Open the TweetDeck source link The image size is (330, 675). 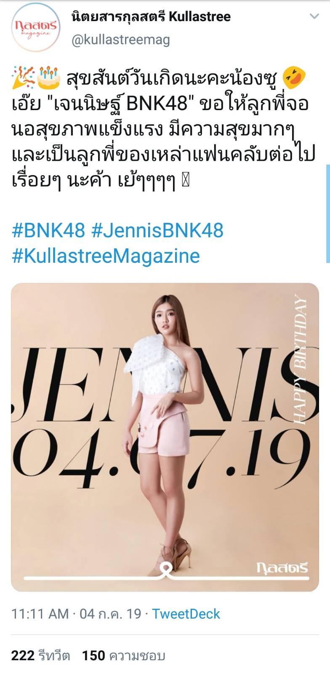tap(186, 614)
